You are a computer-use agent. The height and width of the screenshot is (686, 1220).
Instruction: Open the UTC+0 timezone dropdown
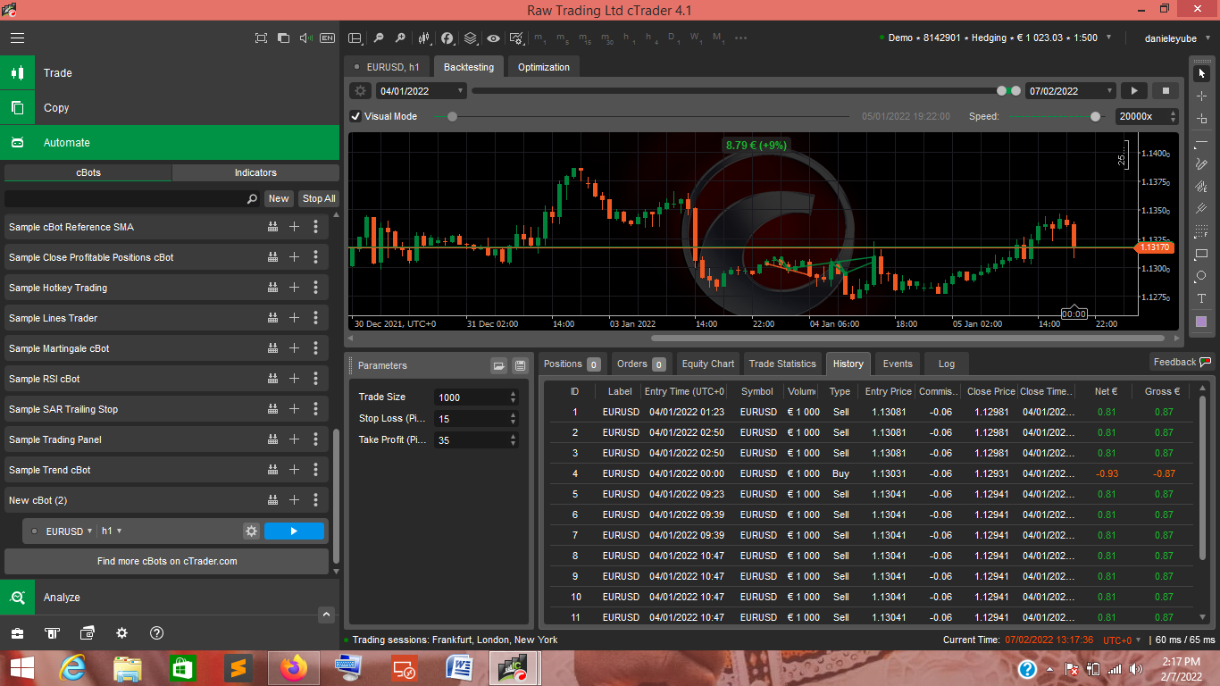1121,640
